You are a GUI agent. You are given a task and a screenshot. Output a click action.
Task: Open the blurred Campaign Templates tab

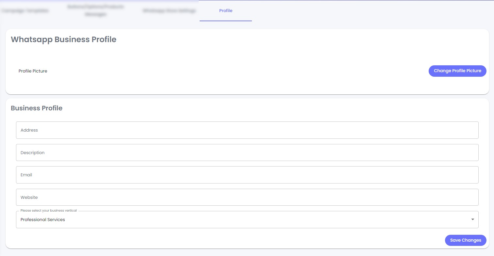[x=25, y=11]
